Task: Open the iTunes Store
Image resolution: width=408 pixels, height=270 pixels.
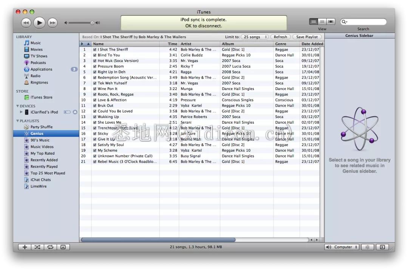Action: coord(41,98)
